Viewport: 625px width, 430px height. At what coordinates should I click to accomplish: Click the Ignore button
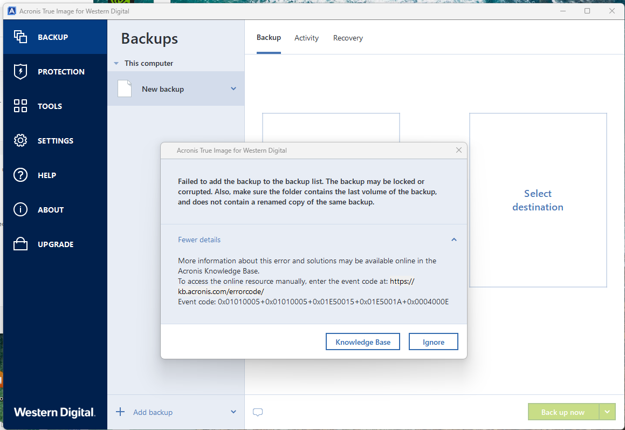click(433, 342)
